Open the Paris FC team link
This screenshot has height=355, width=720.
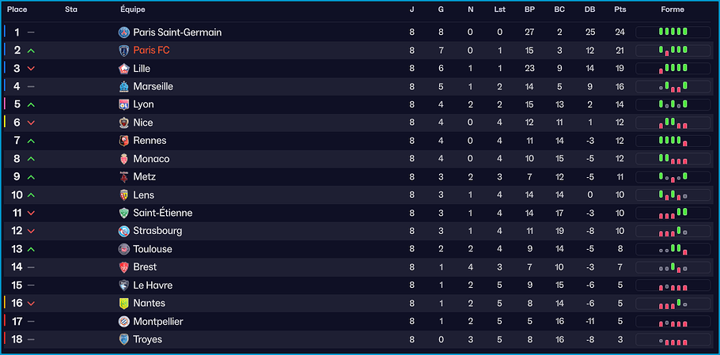(x=151, y=50)
